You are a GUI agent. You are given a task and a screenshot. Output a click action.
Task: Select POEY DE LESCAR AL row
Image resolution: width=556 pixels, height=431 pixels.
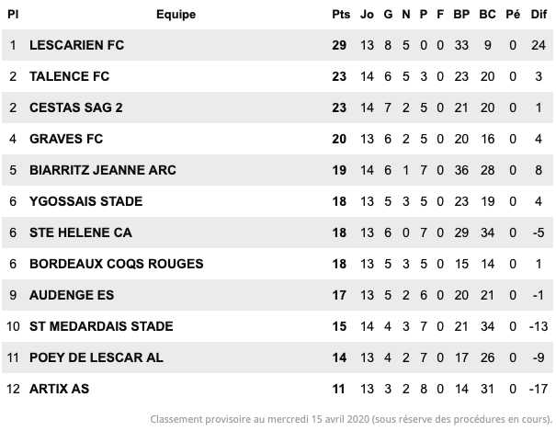[x=278, y=357]
